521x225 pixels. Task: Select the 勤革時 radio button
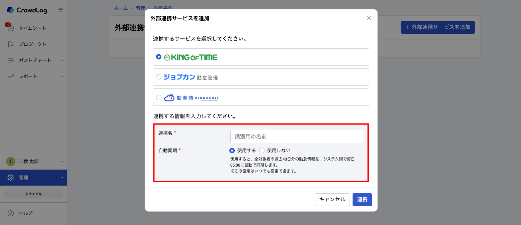[x=159, y=97]
